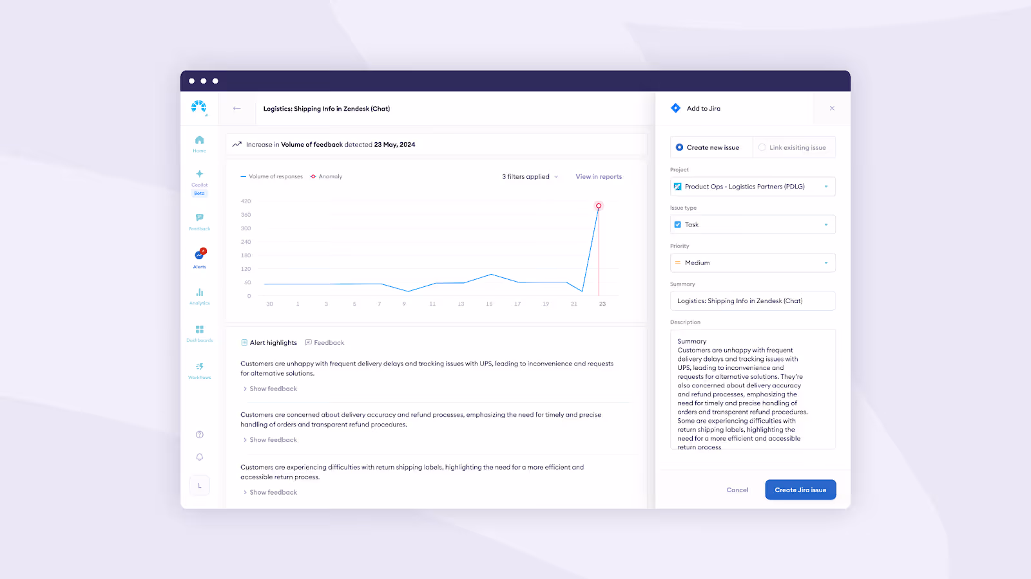Open the user profile avatar L
1031x579 pixels.
point(200,486)
